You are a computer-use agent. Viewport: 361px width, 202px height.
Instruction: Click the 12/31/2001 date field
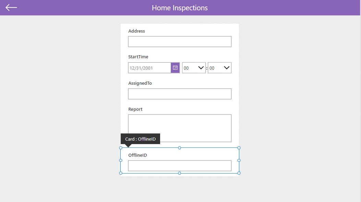(150, 68)
